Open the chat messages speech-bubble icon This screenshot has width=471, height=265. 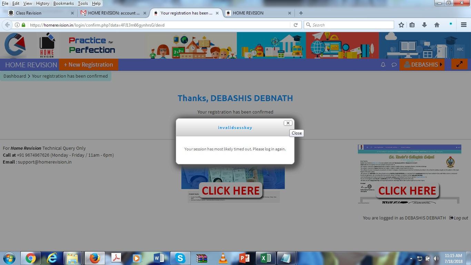pyautogui.click(x=394, y=65)
